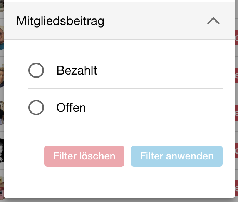Click the Mitgliedsbeitrag header title
This screenshot has height=202, width=238.
tap(60, 21)
